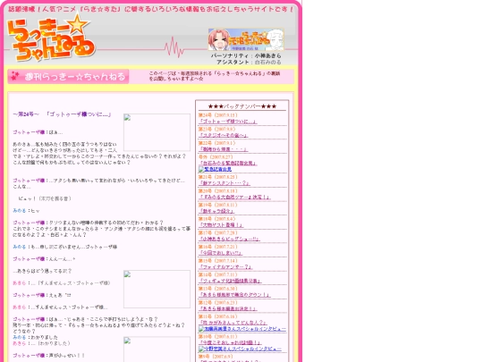Click the 第24号 (2007.9.15) date label
483x362 pixels.
click(217, 115)
